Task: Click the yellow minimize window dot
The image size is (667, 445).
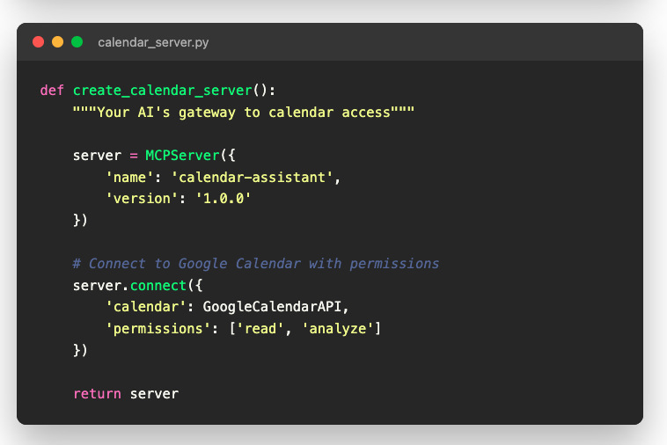Action: 57,42
